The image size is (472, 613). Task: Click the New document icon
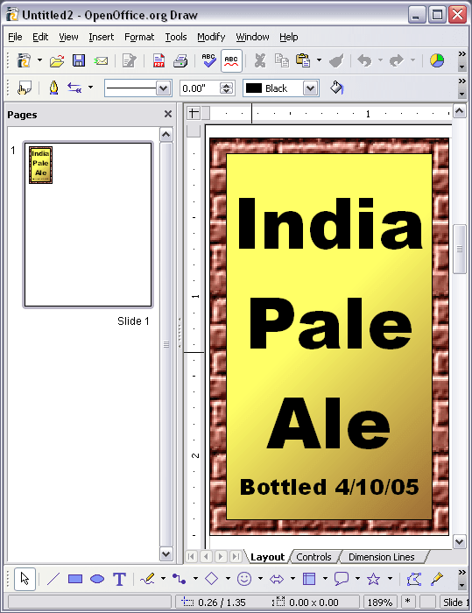pyautogui.click(x=24, y=60)
